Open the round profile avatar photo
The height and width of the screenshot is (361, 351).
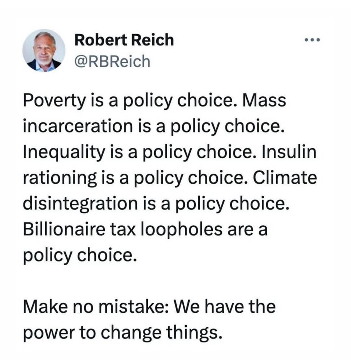click(44, 51)
